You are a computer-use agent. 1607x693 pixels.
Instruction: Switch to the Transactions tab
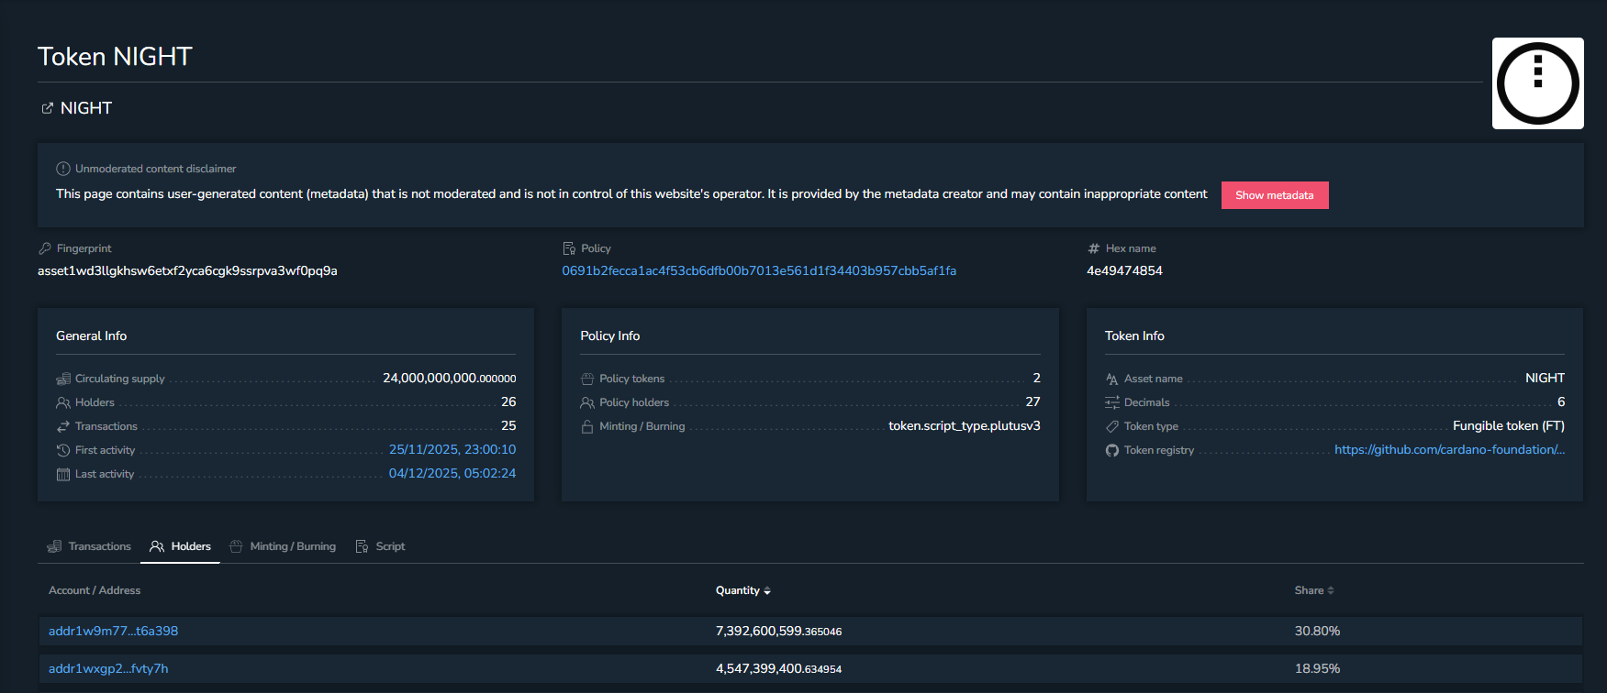coord(90,546)
